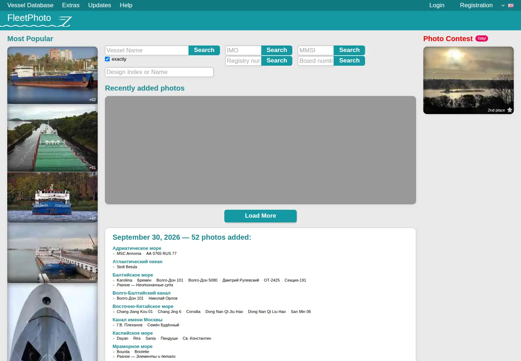Focus the Registry number input field

(243, 61)
